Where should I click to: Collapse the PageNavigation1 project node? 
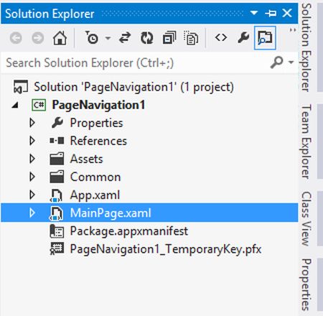15,105
